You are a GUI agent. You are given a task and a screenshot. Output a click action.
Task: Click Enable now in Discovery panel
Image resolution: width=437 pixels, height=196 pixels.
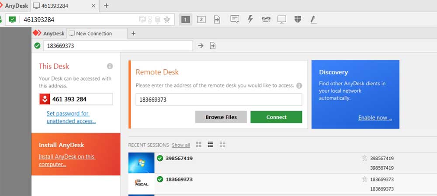(375, 118)
